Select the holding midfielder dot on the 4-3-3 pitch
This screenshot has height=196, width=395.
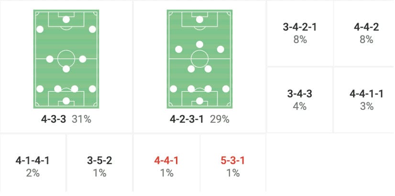tap(66, 69)
